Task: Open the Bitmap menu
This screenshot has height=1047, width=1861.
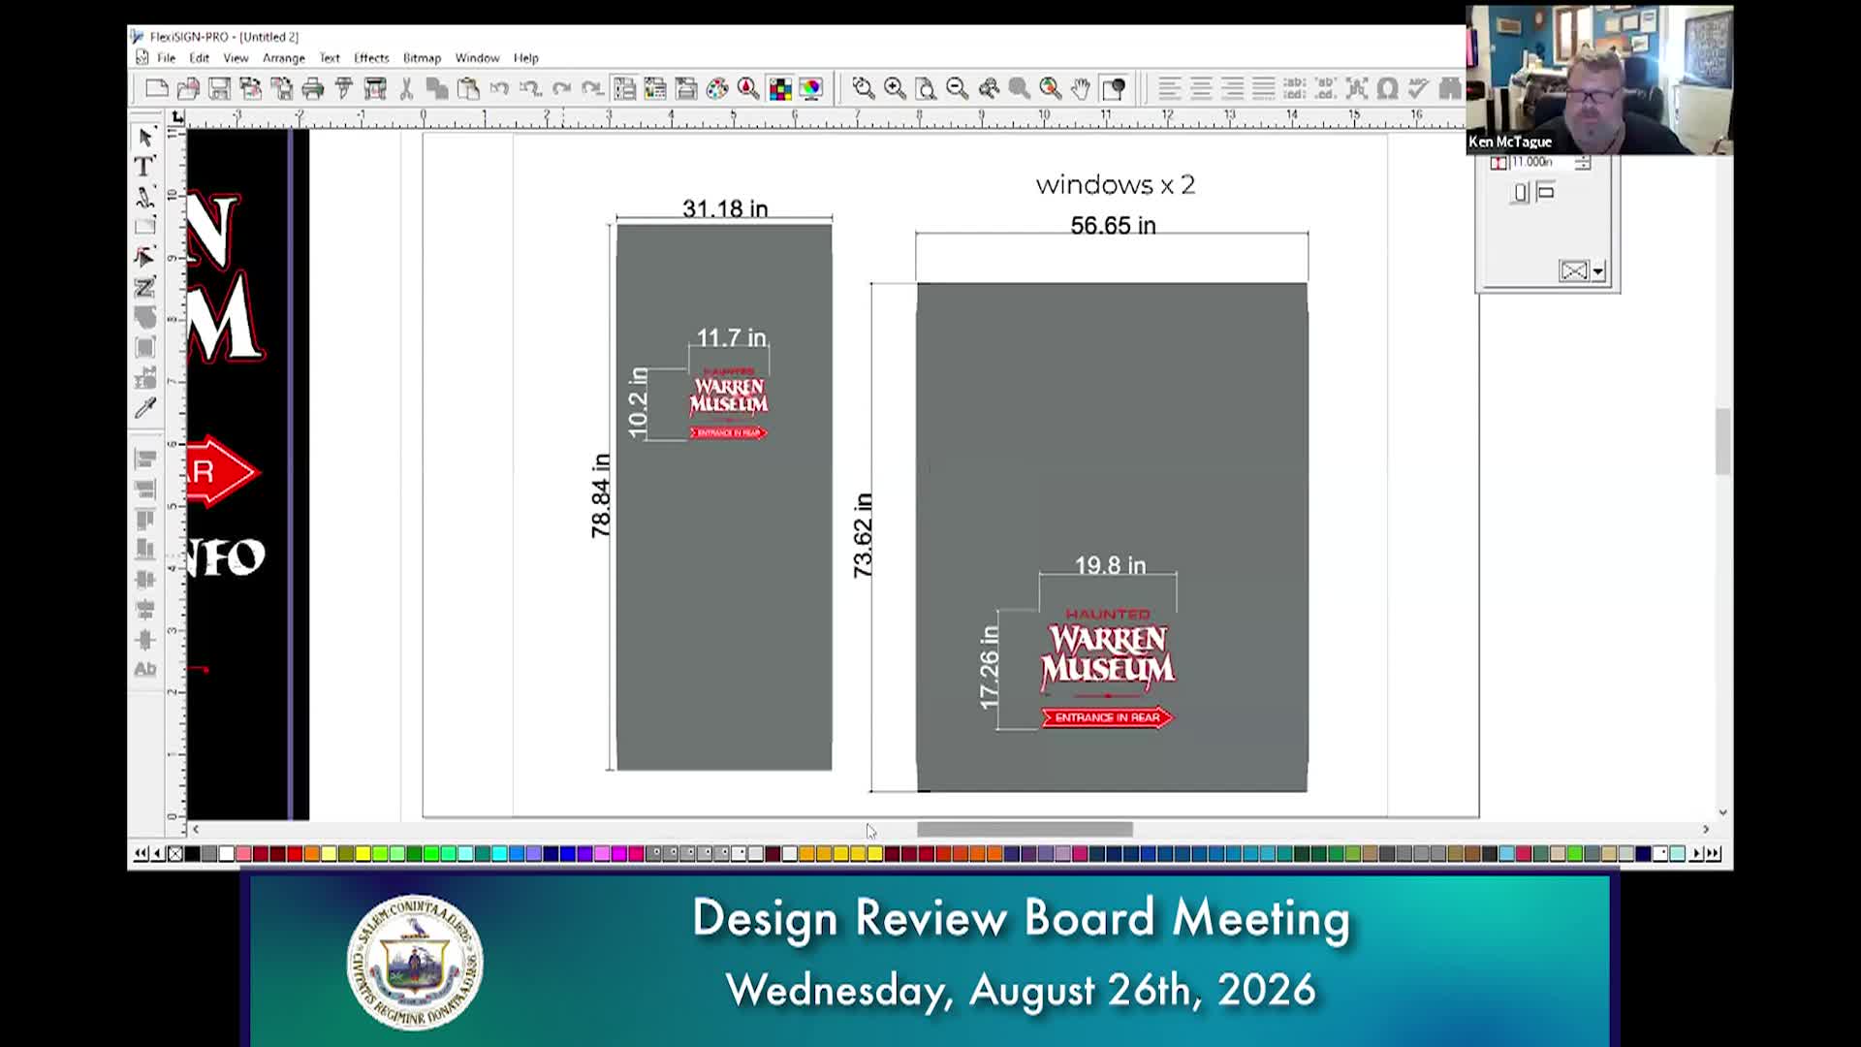Action: pyautogui.click(x=422, y=58)
